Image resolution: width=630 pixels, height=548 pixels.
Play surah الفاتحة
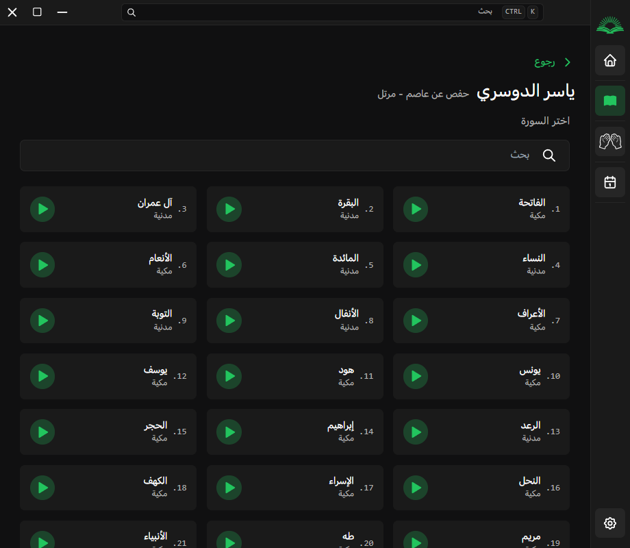[416, 209]
